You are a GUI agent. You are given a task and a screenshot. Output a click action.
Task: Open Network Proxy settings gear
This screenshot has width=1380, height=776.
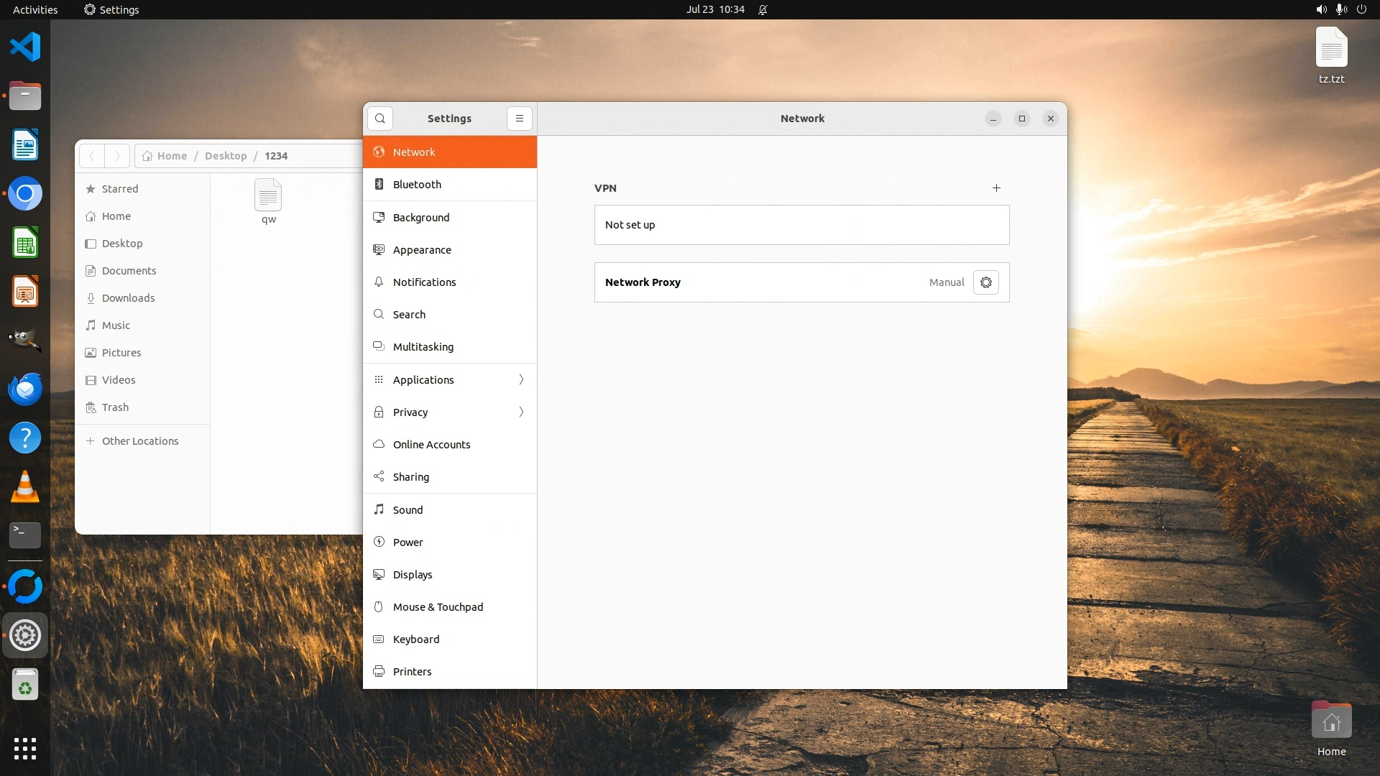(x=985, y=282)
